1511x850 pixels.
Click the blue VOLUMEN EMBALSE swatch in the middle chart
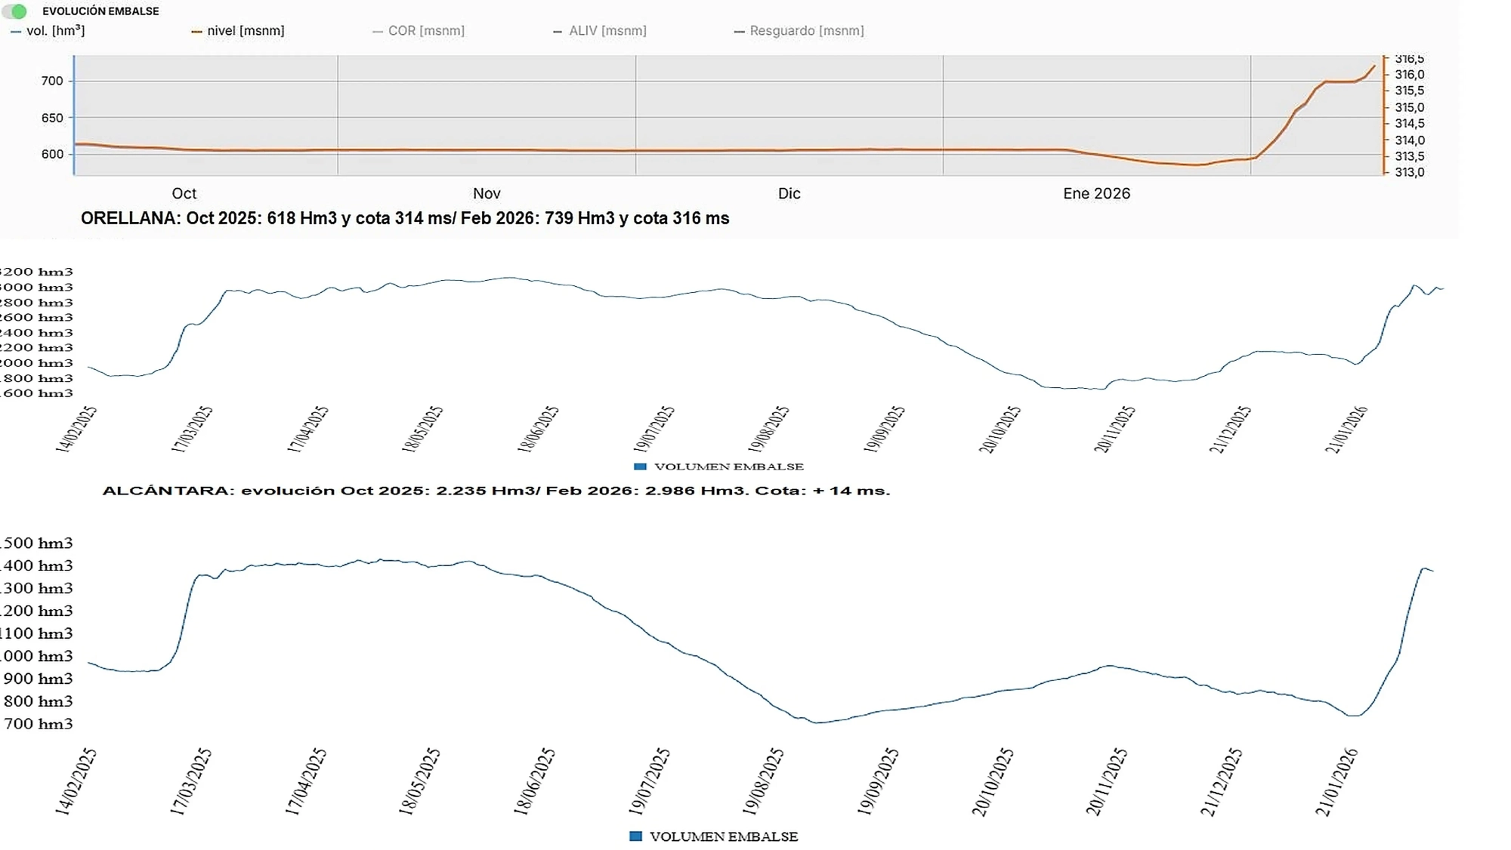coord(640,467)
